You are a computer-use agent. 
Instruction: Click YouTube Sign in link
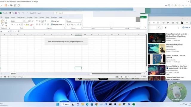(x=186, y=28)
